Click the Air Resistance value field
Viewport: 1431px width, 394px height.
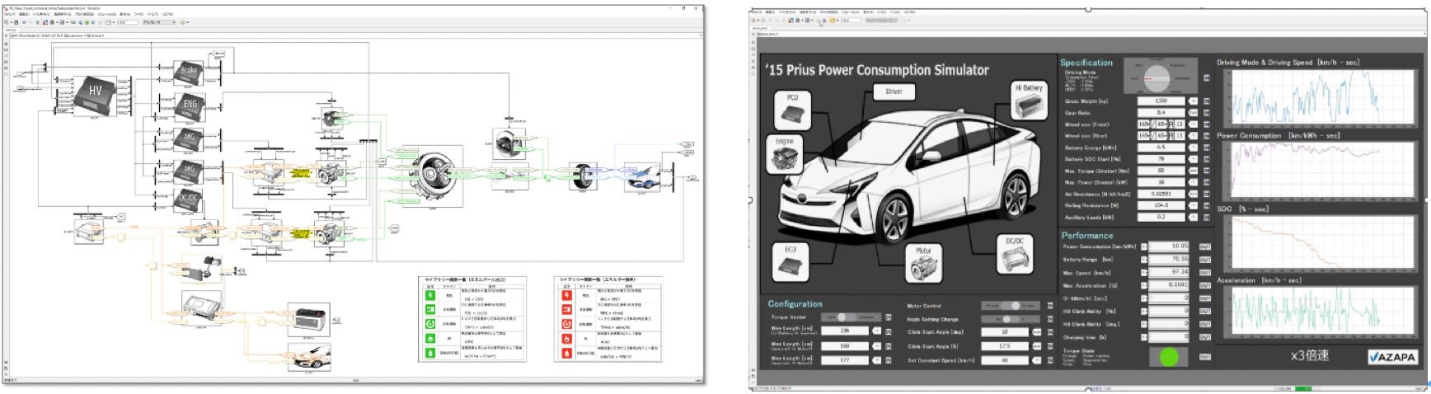1161,194
